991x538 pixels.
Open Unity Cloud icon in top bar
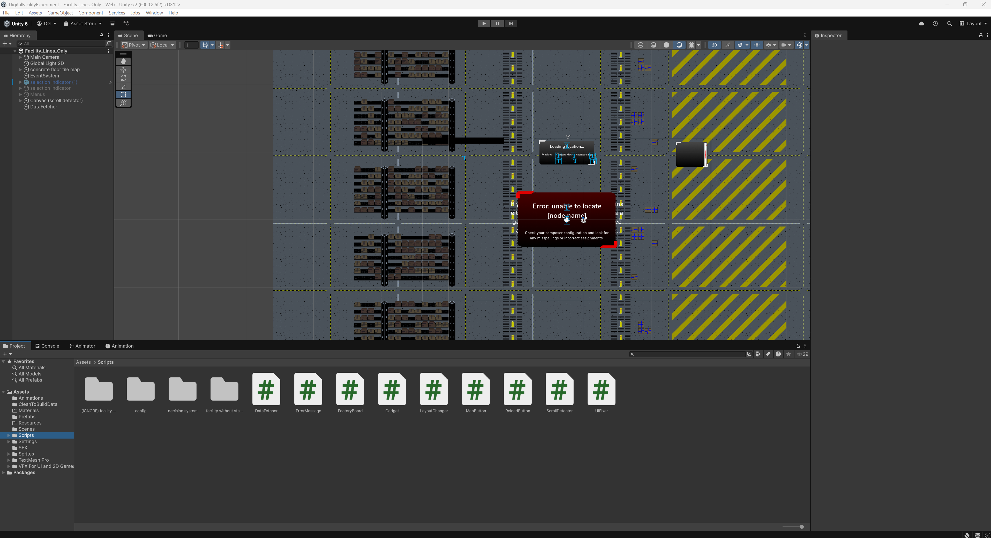921,24
